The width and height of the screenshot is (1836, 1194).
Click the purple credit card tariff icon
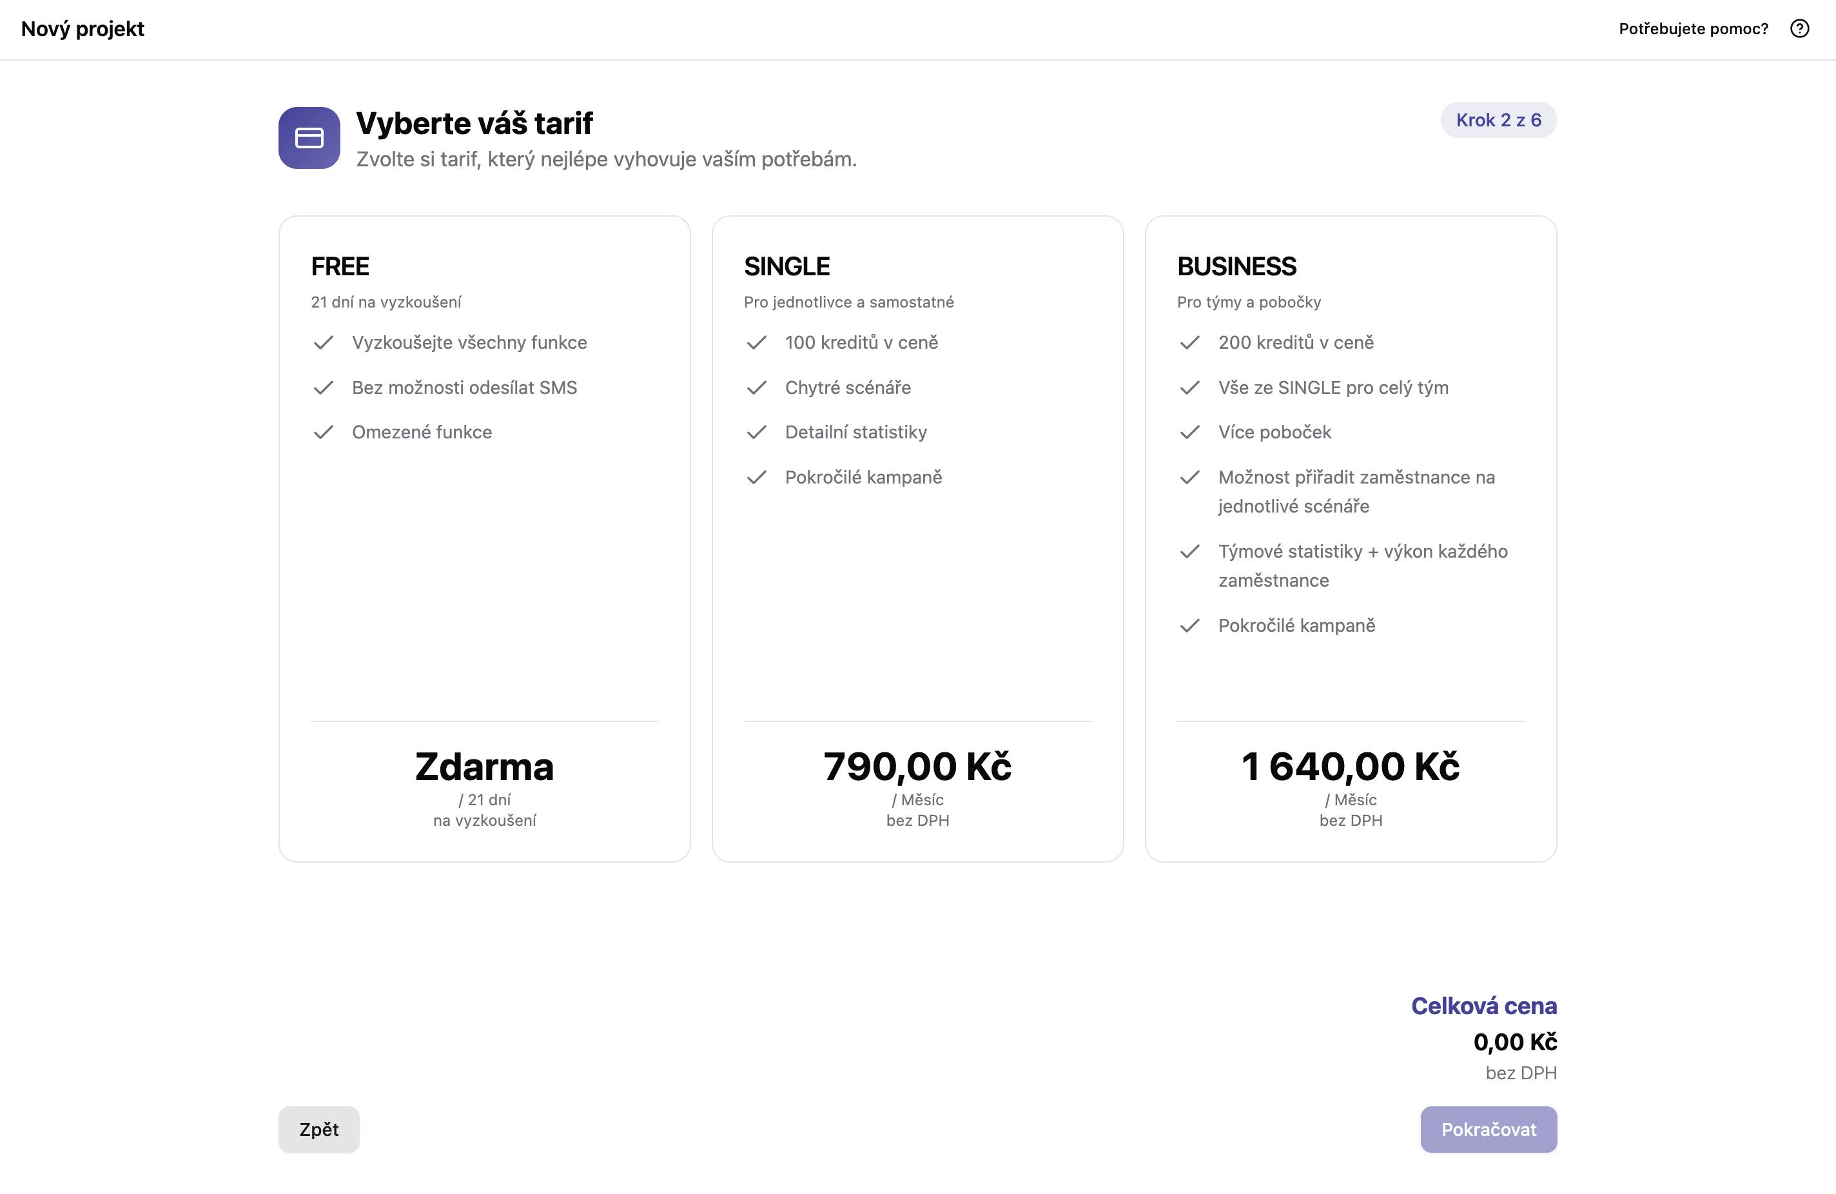309,138
